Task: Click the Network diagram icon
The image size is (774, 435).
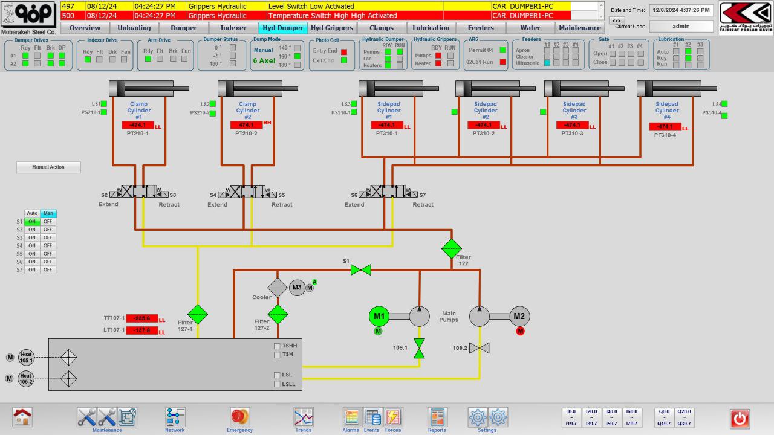Action: click(x=175, y=417)
